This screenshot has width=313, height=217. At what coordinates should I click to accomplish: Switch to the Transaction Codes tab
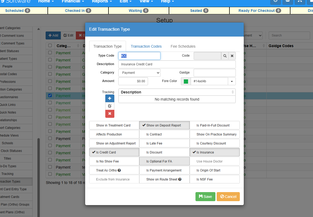pos(146,46)
